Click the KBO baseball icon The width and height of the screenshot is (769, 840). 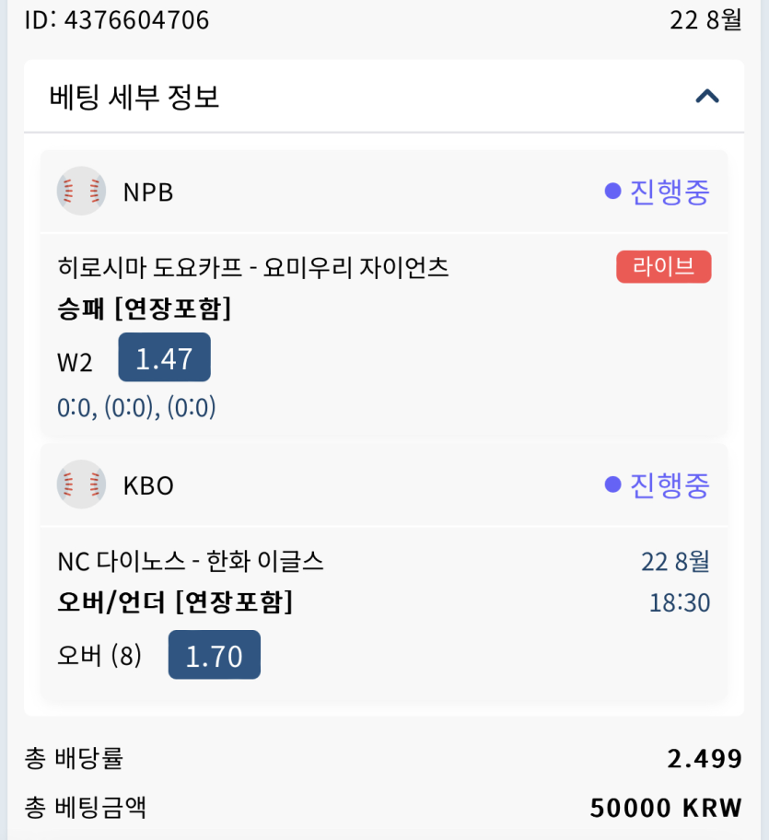click(81, 484)
